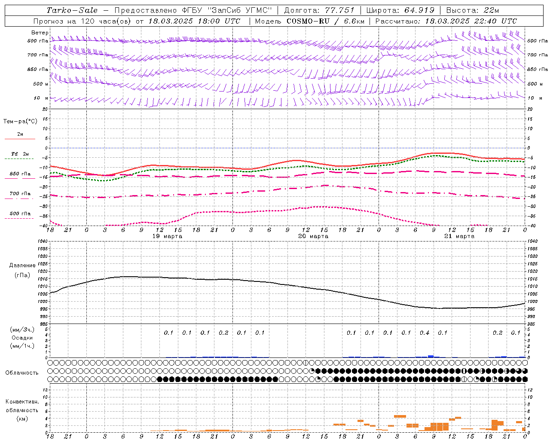550x440 pixels.
Task: Click the 'Осадки' precipitation label
Action: (22, 338)
